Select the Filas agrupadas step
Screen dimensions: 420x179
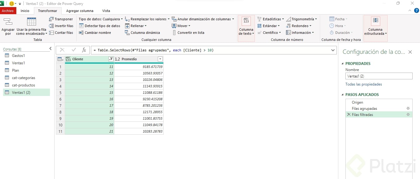(x=379, y=109)
